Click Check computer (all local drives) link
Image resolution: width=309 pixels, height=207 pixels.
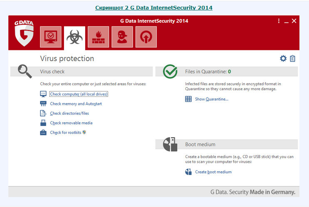coord(79,94)
